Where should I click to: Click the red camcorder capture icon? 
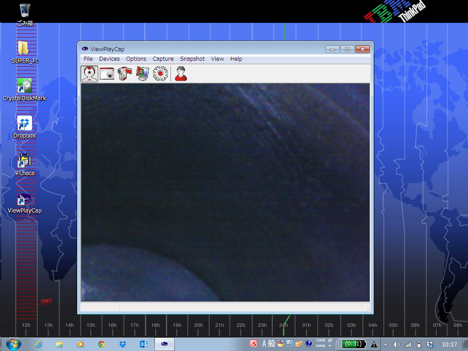(x=125, y=74)
